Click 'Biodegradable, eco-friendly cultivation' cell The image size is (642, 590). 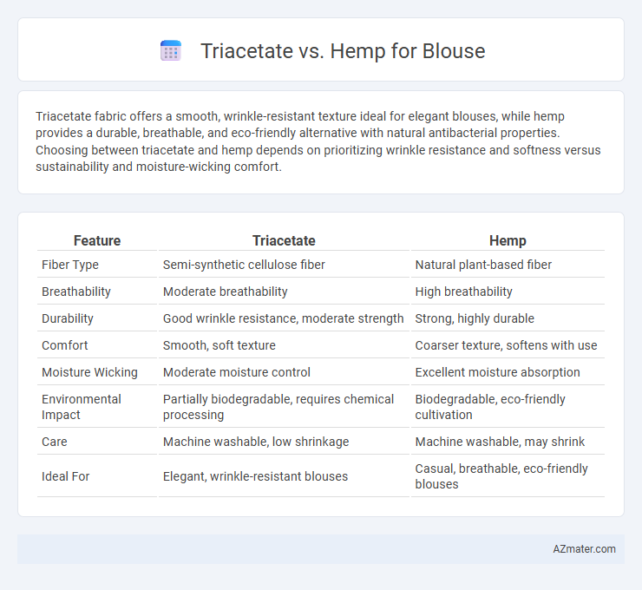(x=490, y=407)
